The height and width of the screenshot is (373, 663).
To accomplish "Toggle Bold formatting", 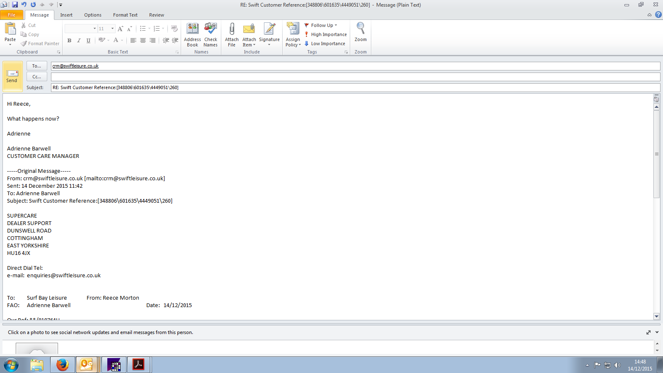I will pos(69,40).
